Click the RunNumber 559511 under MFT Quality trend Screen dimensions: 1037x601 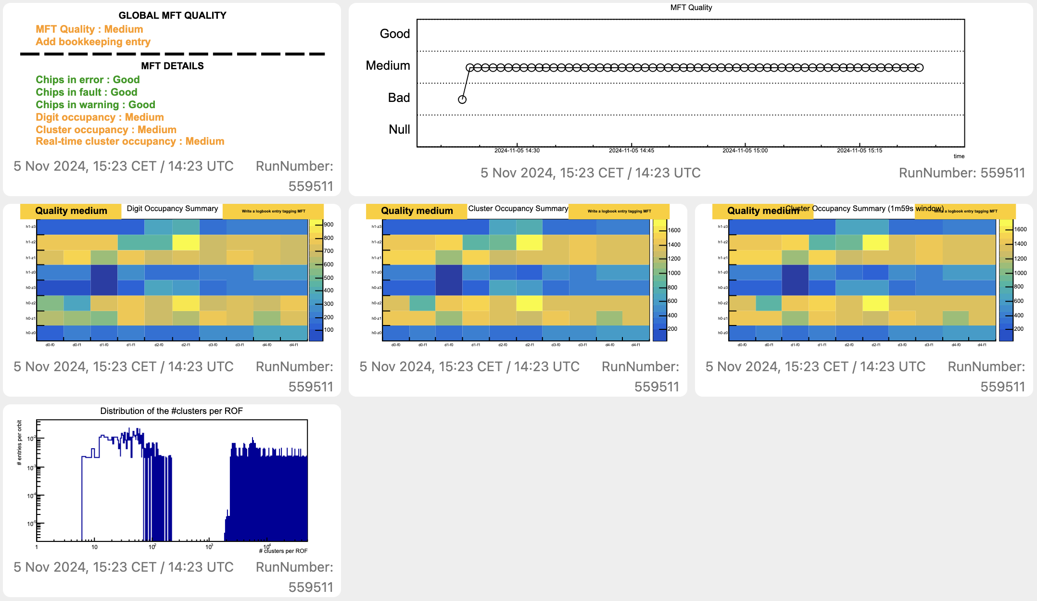[962, 173]
